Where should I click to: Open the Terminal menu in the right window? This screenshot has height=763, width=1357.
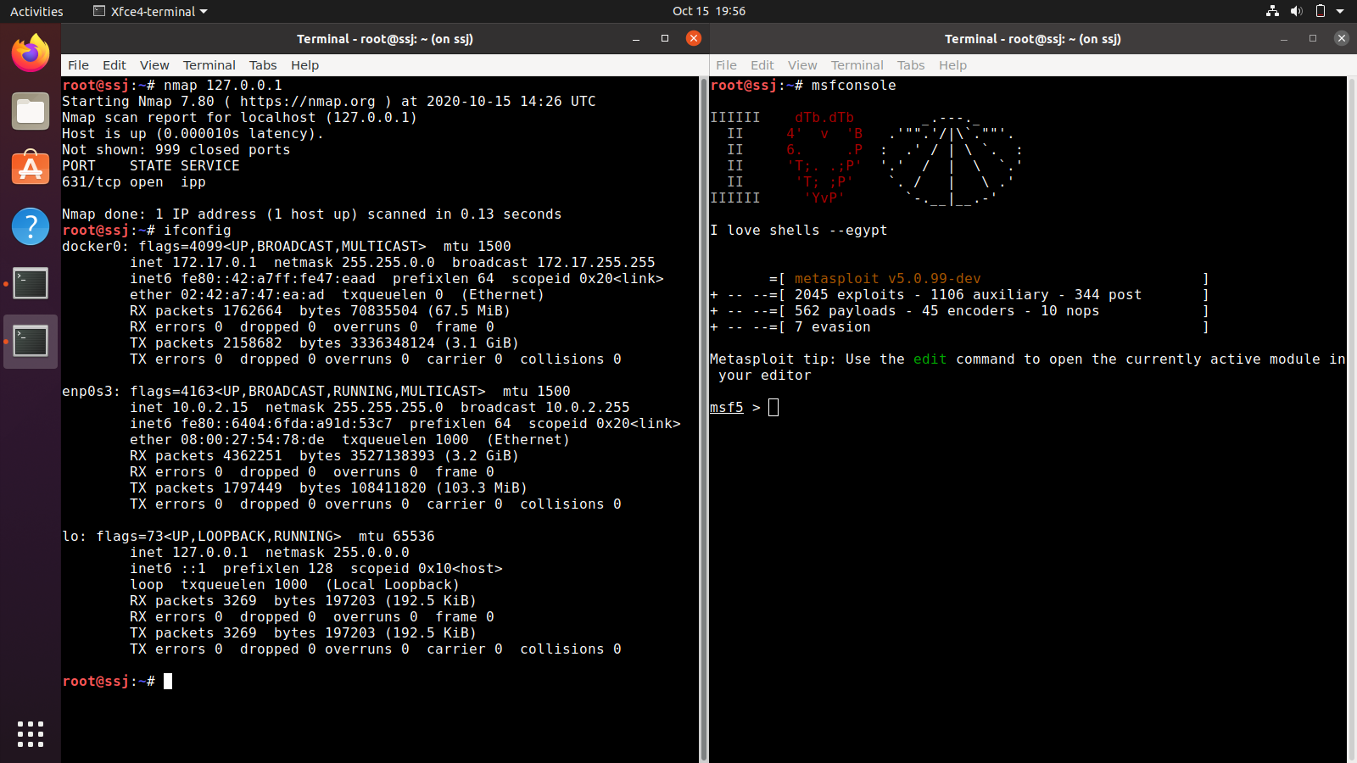tap(857, 65)
